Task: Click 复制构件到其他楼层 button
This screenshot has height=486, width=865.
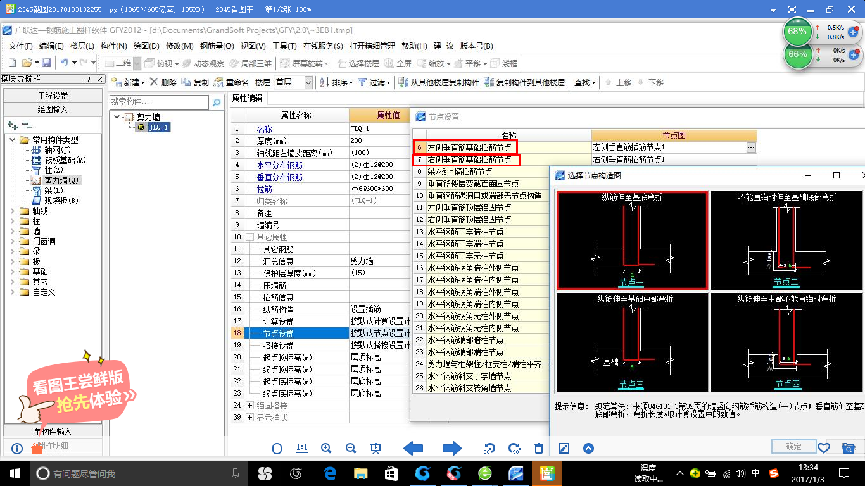Action: tap(524, 82)
